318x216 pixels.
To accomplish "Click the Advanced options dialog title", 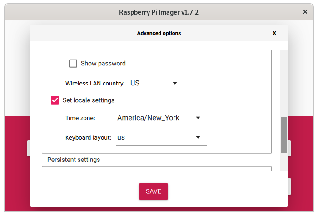I will point(159,33).
